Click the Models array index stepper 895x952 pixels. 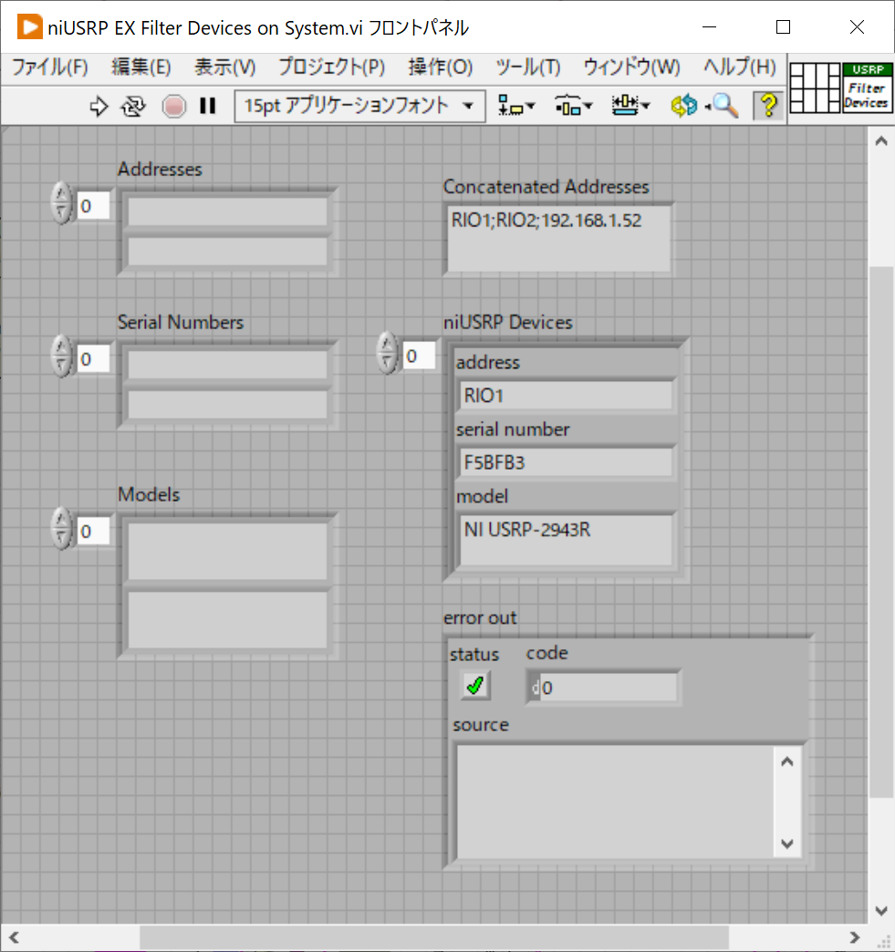click(x=61, y=529)
